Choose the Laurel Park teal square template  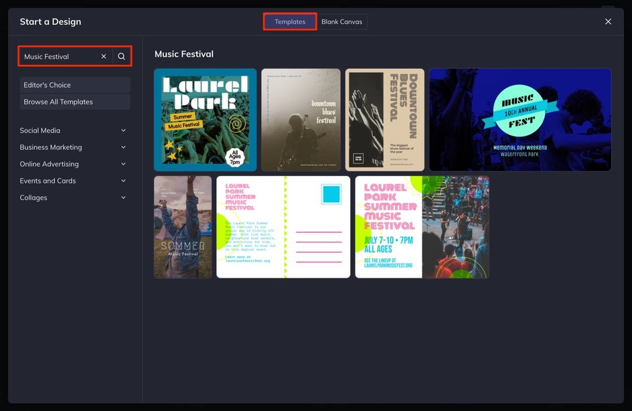tap(205, 120)
